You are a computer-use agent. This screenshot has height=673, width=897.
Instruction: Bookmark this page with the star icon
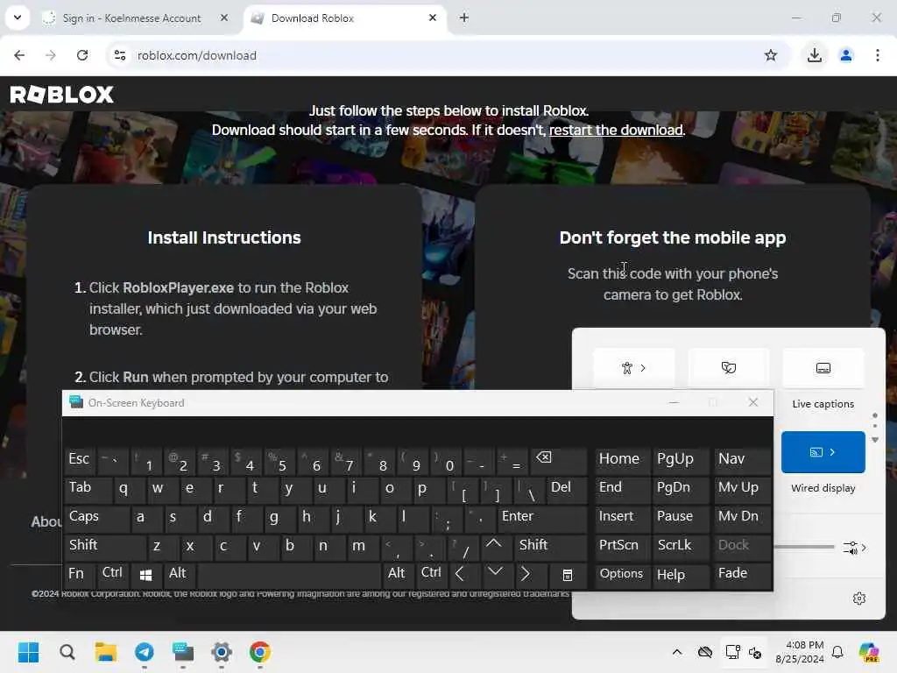click(771, 55)
